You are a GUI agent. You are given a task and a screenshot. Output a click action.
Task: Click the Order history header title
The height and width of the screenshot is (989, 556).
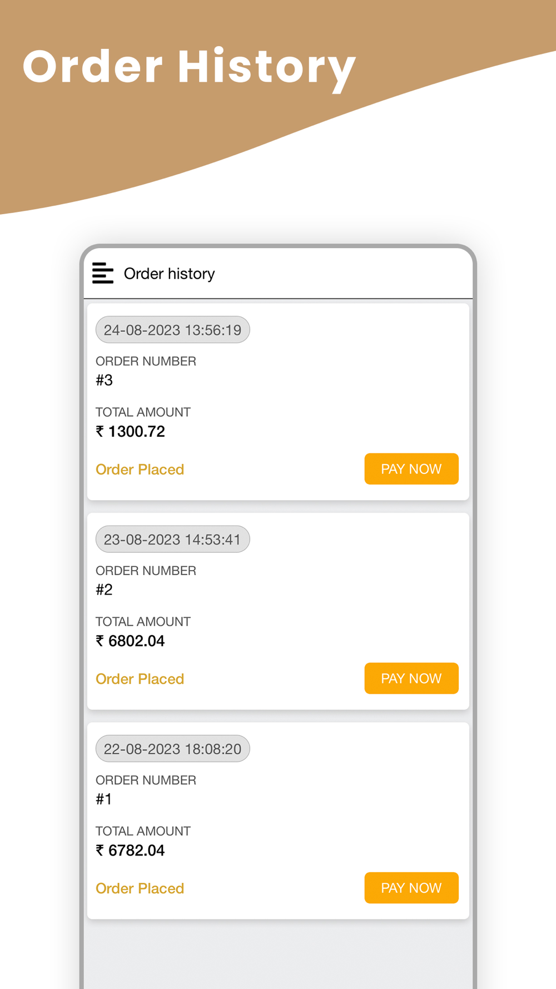pyautogui.click(x=169, y=274)
